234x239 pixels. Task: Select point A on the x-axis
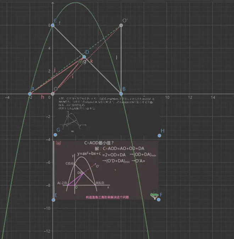pos(30,94)
